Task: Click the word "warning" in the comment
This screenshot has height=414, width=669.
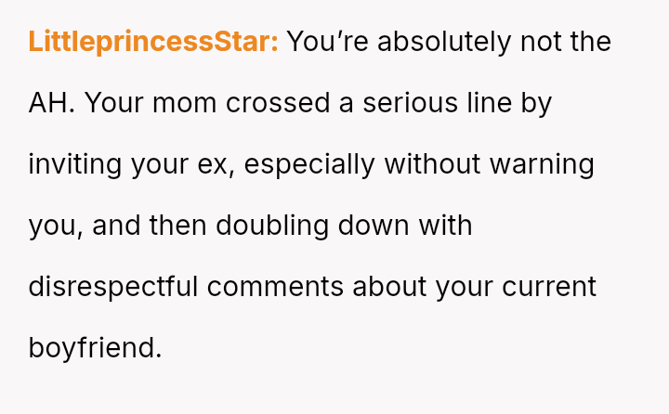Action: [x=542, y=164]
